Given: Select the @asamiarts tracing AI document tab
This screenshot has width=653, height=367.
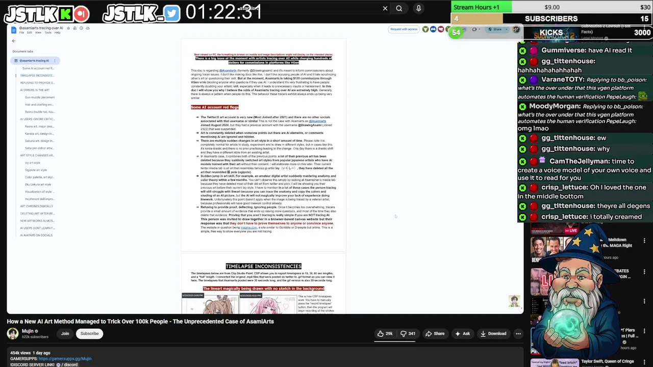Looking at the screenshot, I should 35,61.
